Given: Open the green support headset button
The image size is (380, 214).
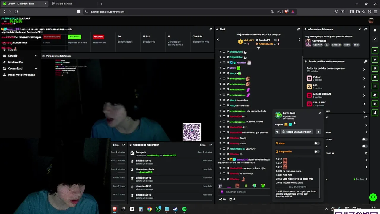Looking at the screenshot, I should coord(373,197).
